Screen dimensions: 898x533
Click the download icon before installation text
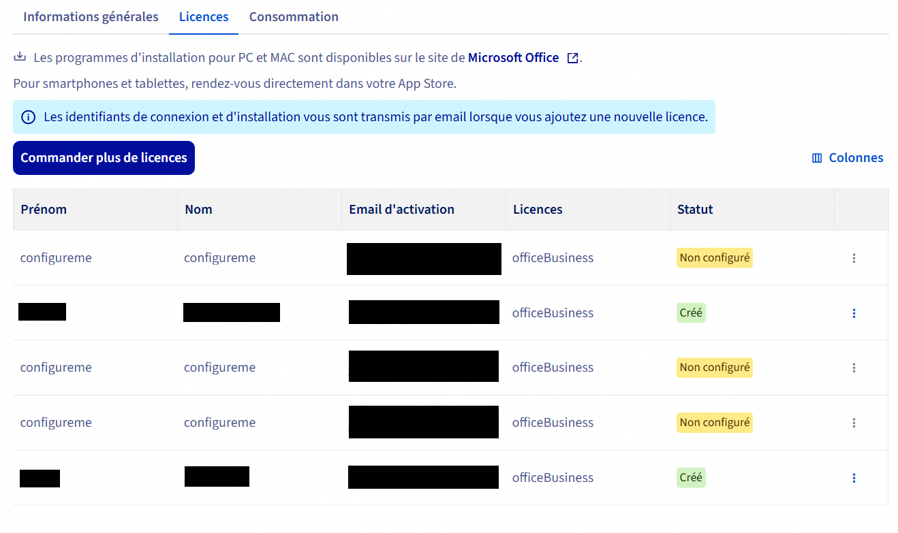click(x=20, y=57)
